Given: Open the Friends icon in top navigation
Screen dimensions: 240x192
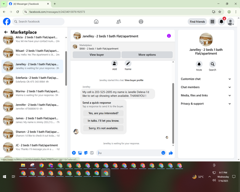Looking at the screenshot, I should pos(119,22).
